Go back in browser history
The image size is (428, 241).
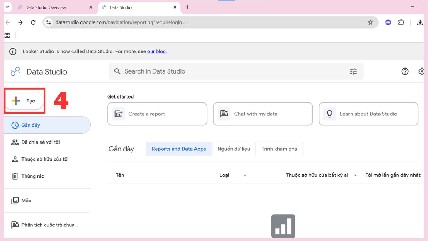click(x=8, y=22)
